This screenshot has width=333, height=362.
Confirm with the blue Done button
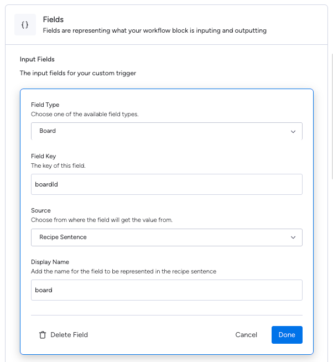[x=287, y=335]
